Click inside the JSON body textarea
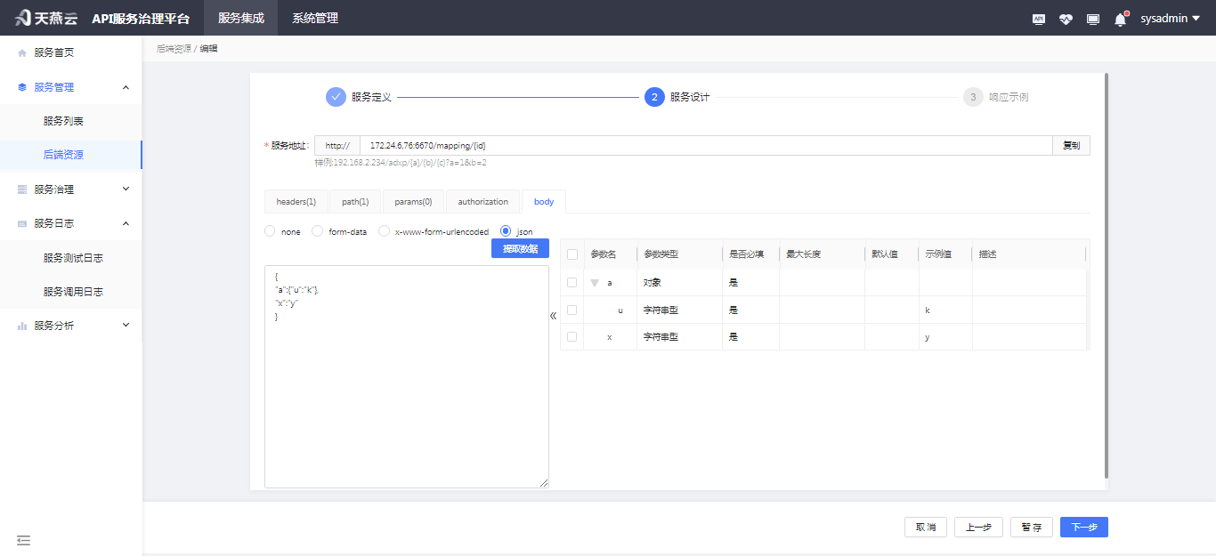 407,376
